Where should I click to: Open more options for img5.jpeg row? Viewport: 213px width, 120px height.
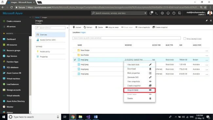tap(207, 74)
